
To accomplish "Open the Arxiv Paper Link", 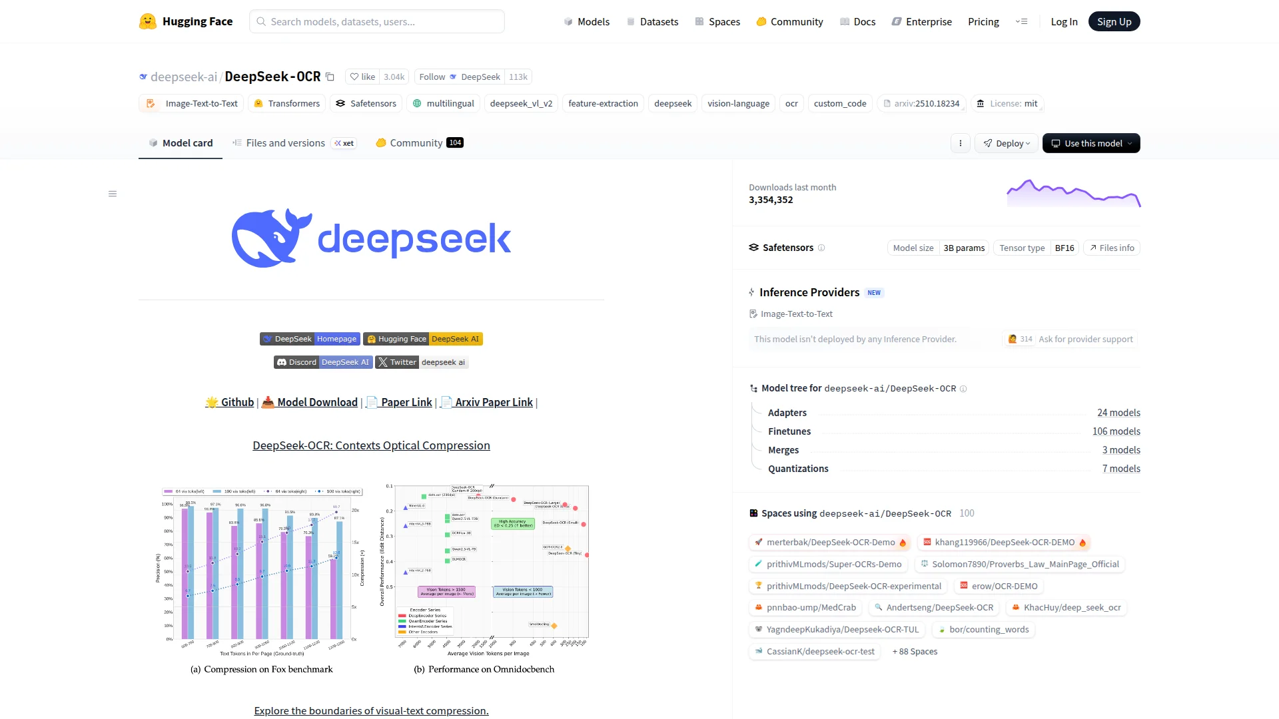I will 493,402.
